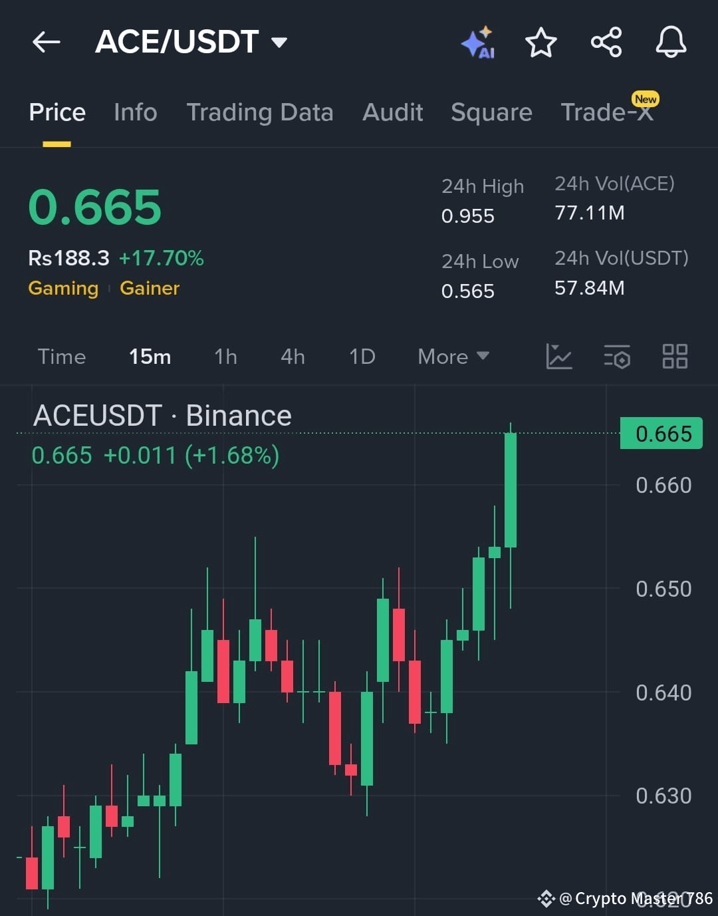Switch chart to 1D timeframe
This screenshot has height=916, width=718.
click(361, 357)
